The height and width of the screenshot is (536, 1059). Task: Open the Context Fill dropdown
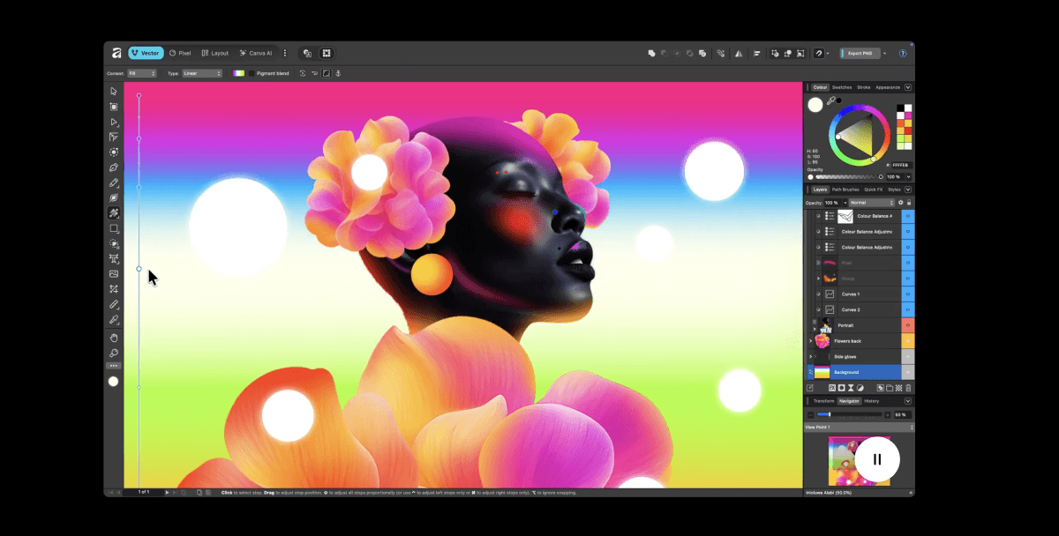coord(141,73)
